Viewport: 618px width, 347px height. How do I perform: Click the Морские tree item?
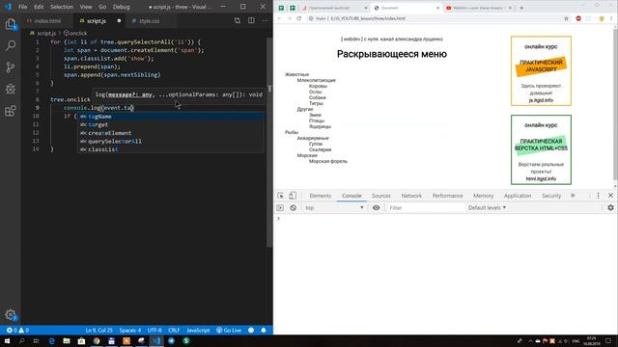coord(307,155)
